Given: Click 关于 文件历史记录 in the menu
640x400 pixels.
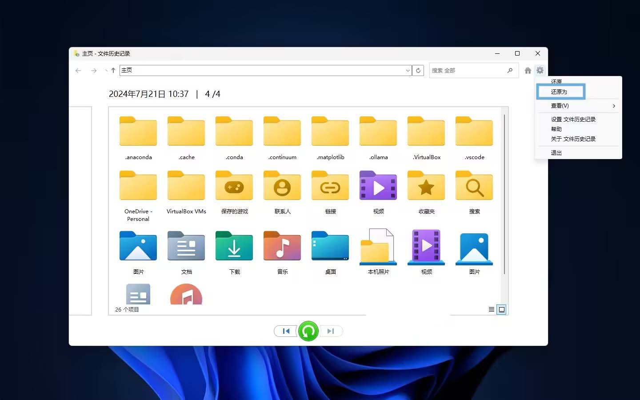Looking at the screenshot, I should click(x=573, y=139).
